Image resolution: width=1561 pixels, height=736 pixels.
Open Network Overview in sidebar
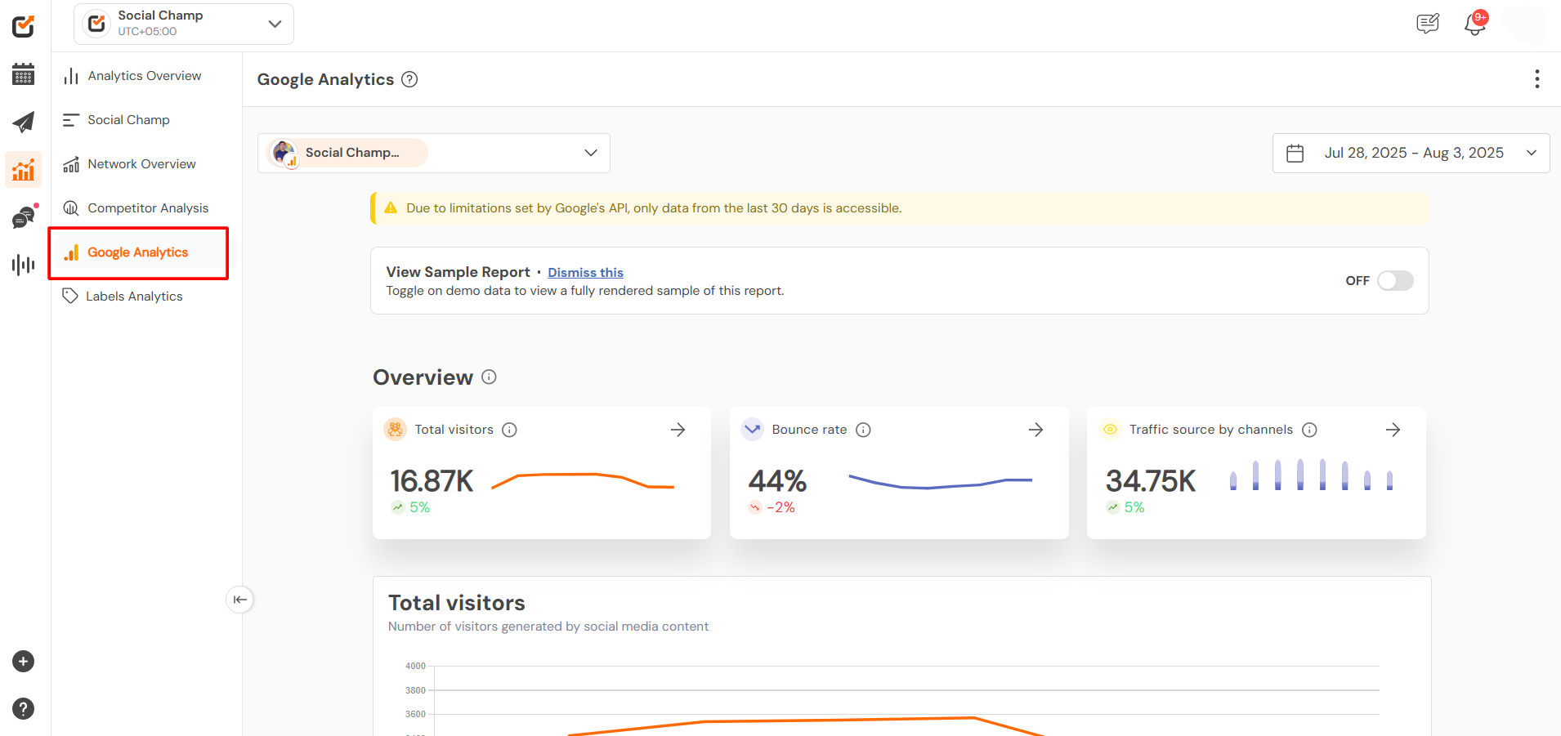click(141, 164)
